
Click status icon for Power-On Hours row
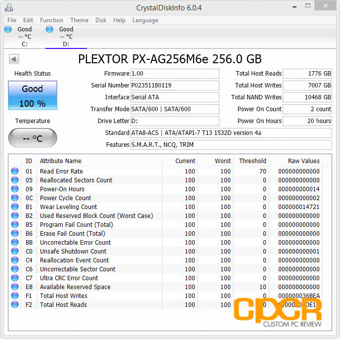15,189
